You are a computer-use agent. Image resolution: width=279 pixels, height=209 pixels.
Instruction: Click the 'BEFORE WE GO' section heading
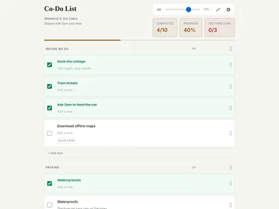(x=57, y=49)
